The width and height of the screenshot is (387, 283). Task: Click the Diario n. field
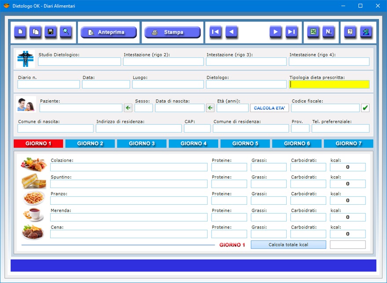pos(49,84)
